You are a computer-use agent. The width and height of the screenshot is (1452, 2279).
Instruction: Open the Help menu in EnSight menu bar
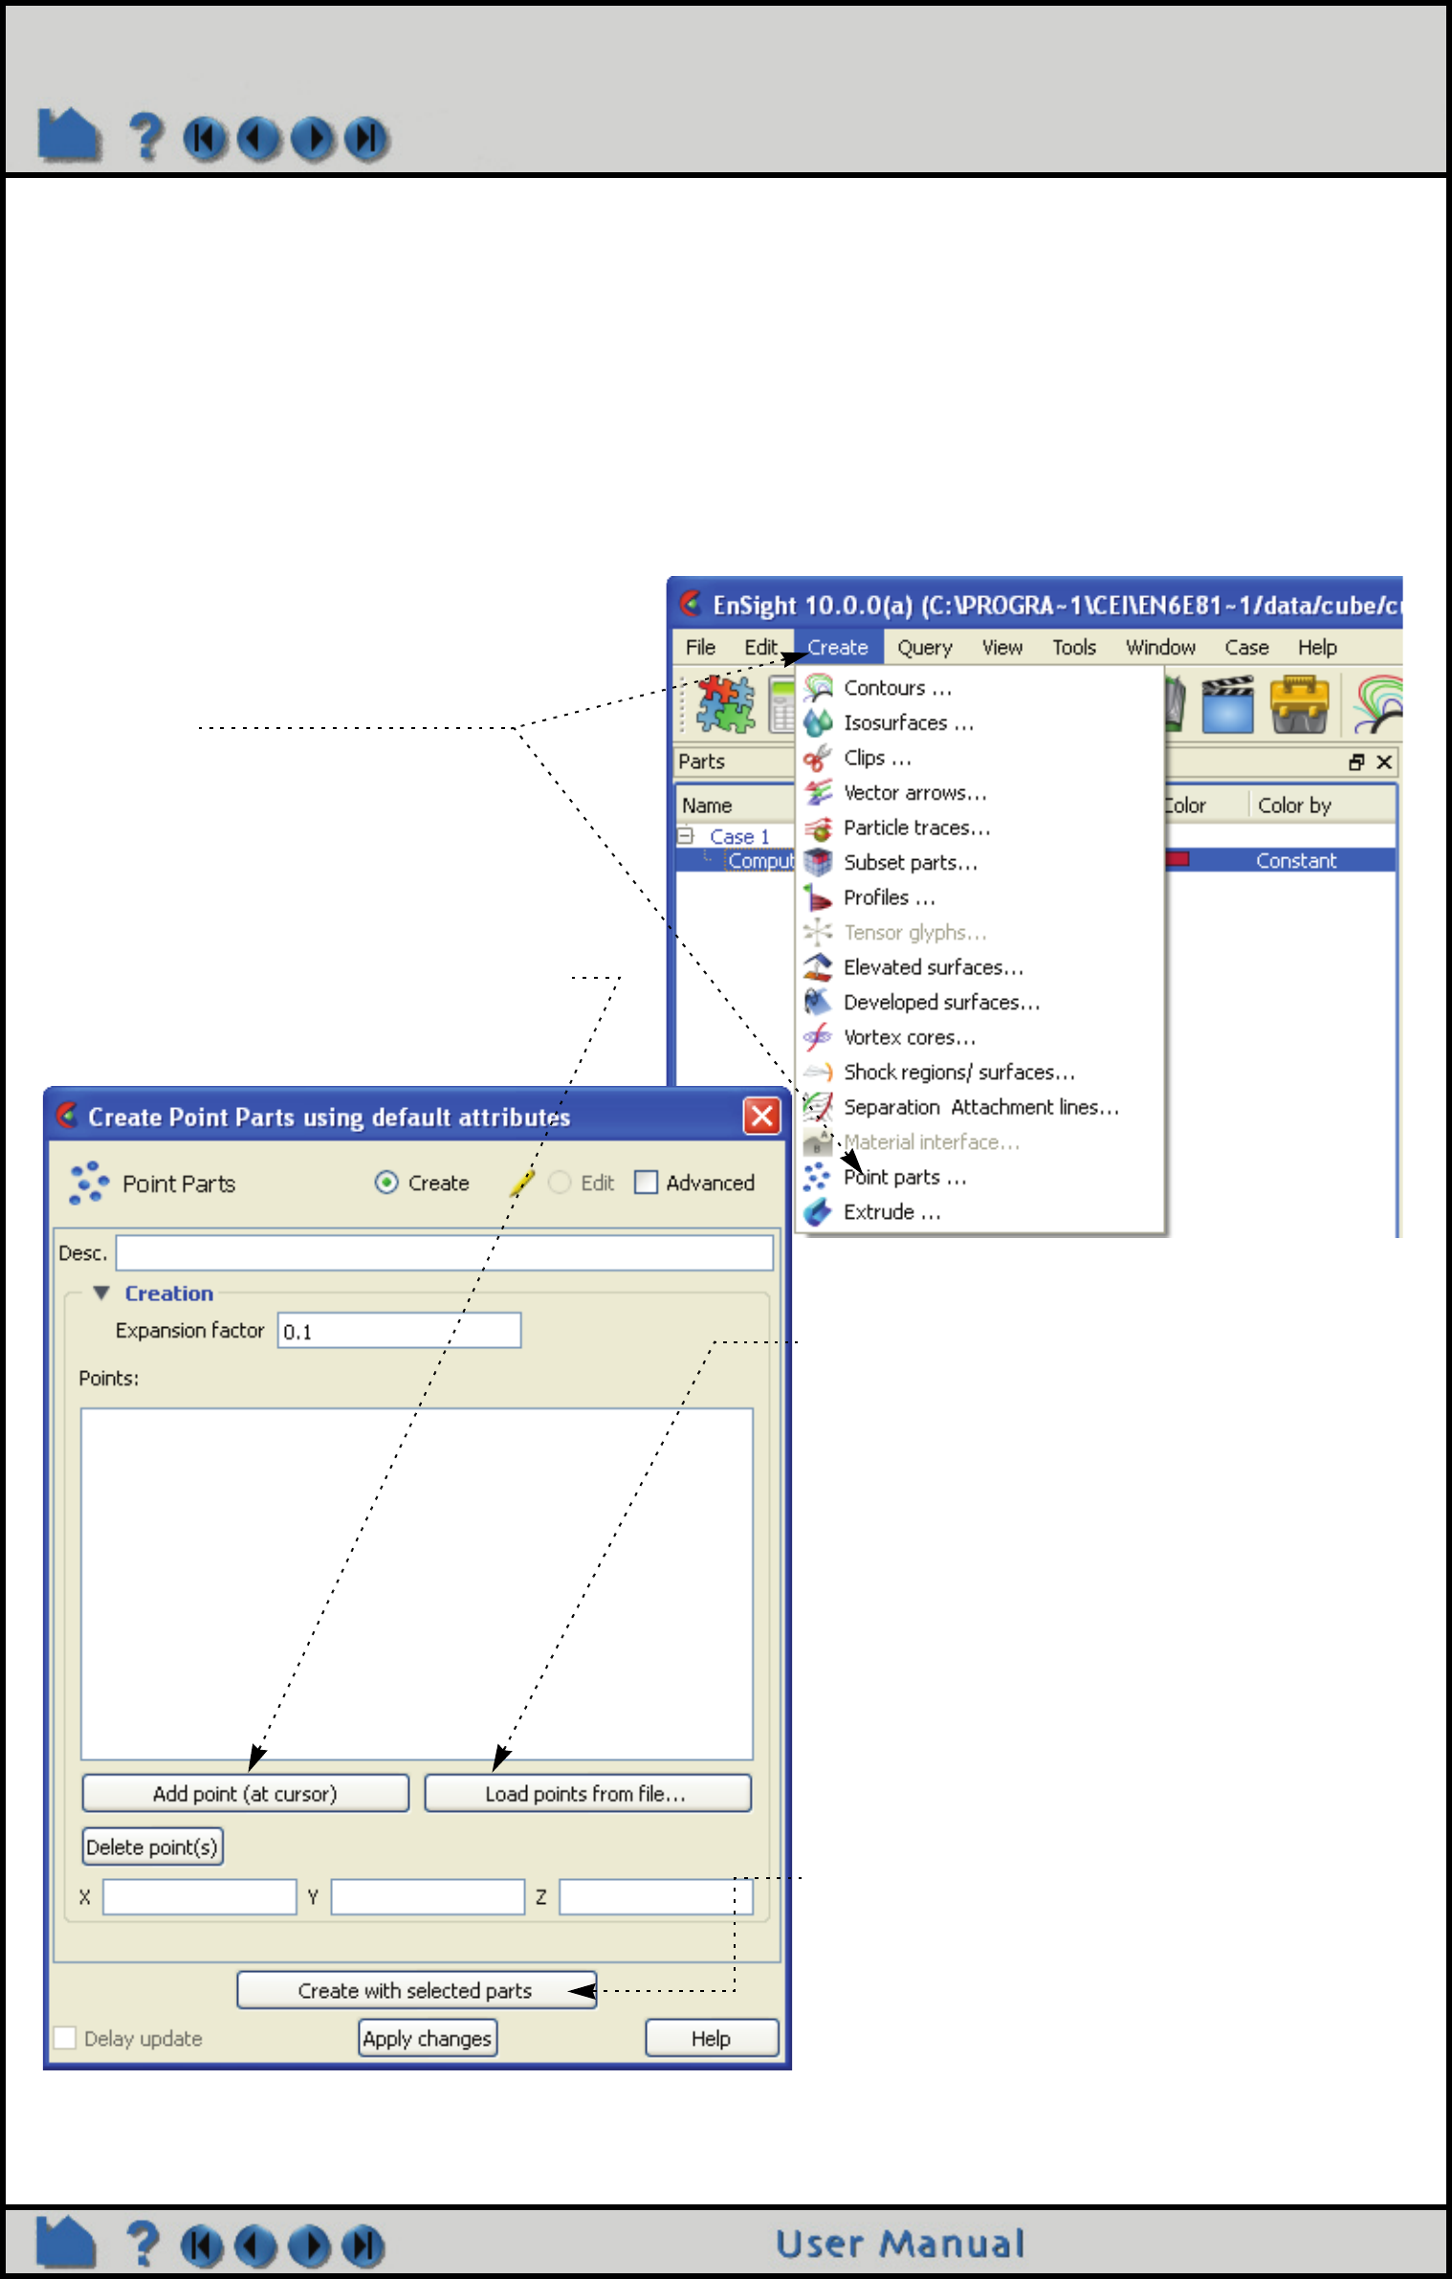click(1317, 648)
